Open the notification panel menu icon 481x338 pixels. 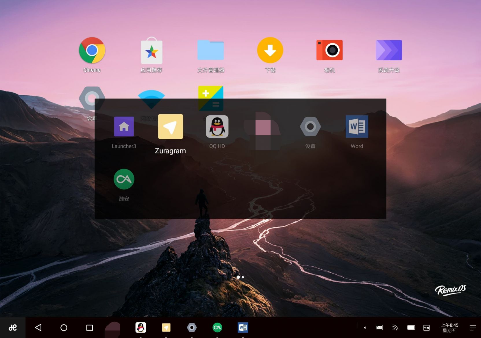(473, 328)
